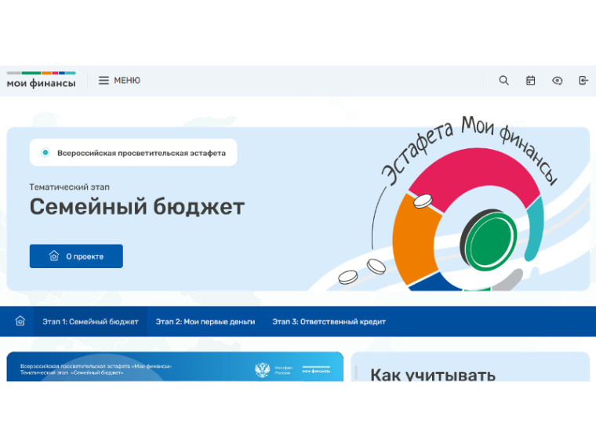The height and width of the screenshot is (447, 596).
Task: Select tab Этап 2: Мои первые деньги
Action: [x=205, y=322]
